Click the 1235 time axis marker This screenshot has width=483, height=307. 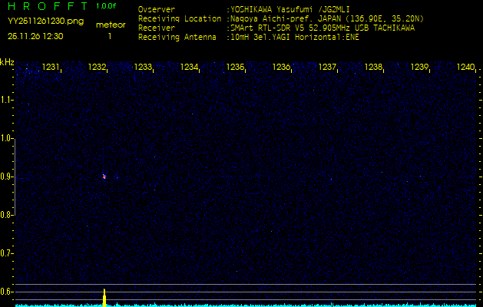(x=235, y=68)
